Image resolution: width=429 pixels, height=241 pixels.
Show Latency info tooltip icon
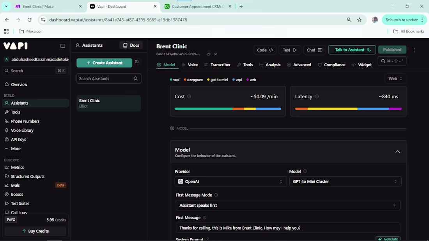point(317,97)
